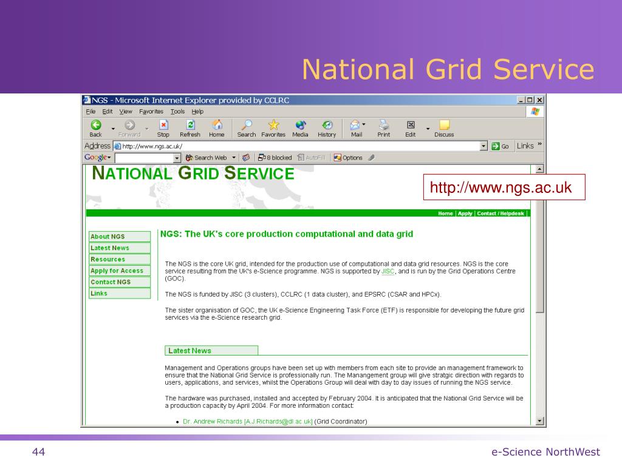Follow the JISC hyperlink in the paragraph
Screen dimensions: 622x466
388,271
